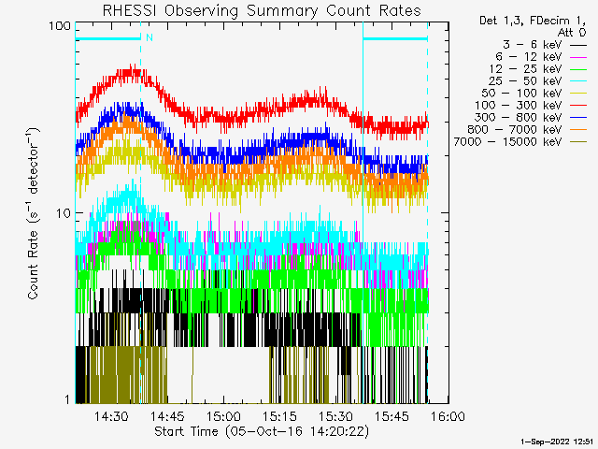Click the red line swatch for 100 - 300 keV
The height and width of the screenshot is (449, 598).
[x=578, y=106]
